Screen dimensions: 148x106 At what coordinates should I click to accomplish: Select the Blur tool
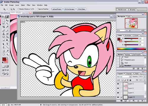[4, 40]
